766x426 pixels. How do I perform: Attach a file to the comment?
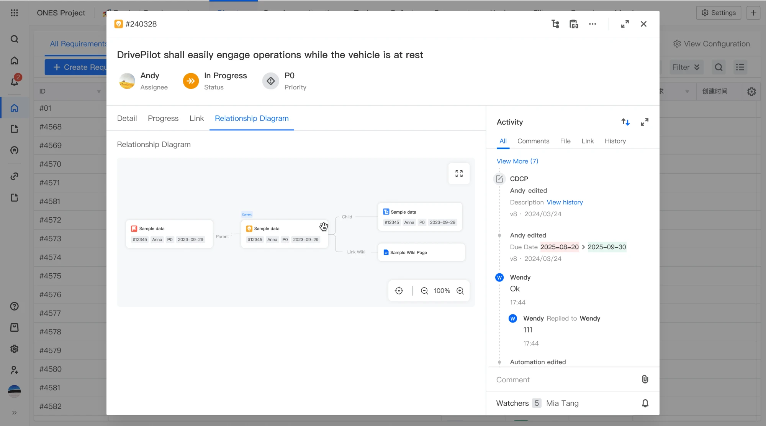pos(645,379)
